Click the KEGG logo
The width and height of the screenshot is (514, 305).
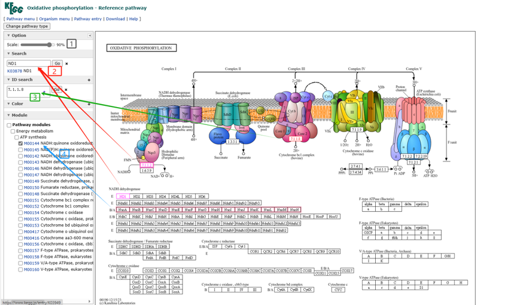click(13, 8)
